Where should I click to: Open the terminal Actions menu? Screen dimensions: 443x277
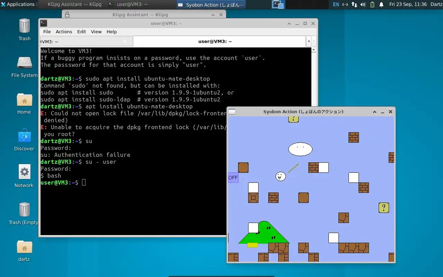tap(64, 32)
